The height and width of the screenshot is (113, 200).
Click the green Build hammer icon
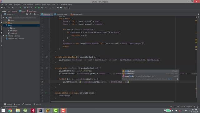pyautogui.click(x=21, y=8)
